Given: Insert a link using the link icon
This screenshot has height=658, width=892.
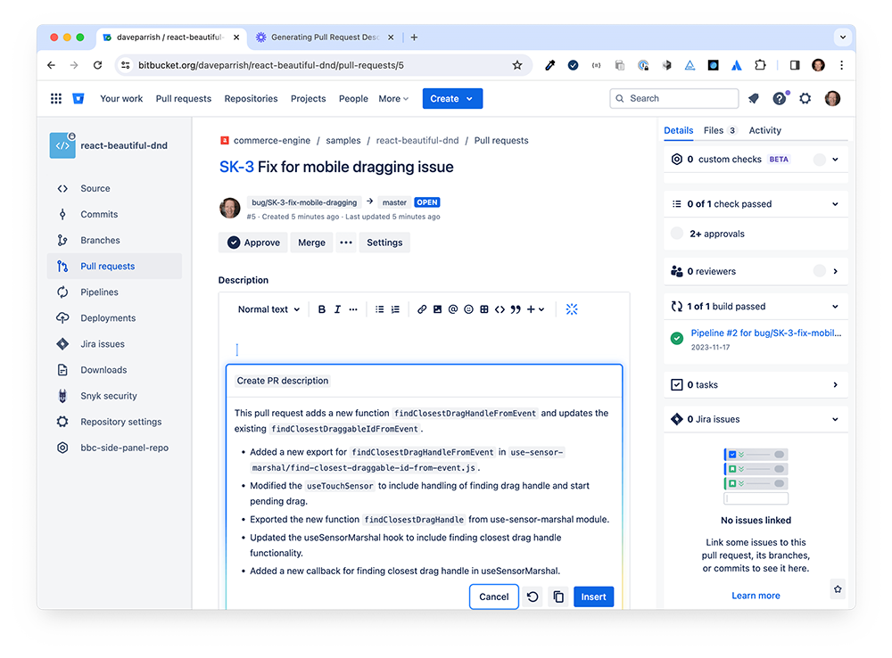Looking at the screenshot, I should coord(422,309).
